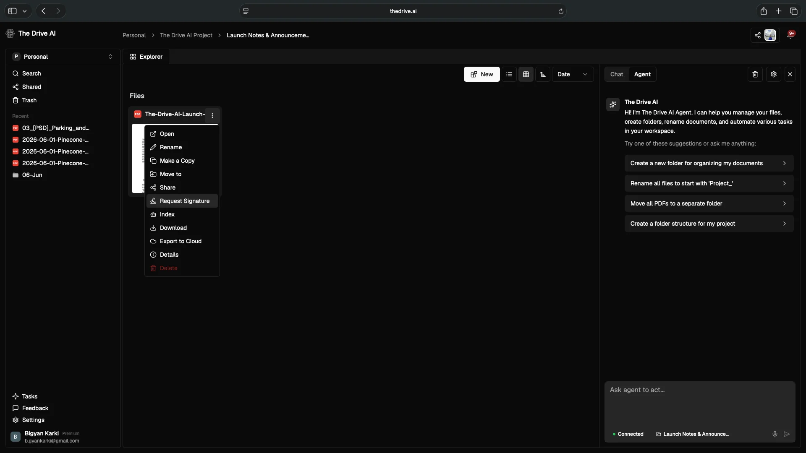Click the user avatar in top header
The image size is (806, 453).
pos(770,35)
